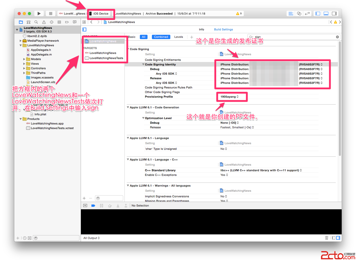Select the Levels settings view
The width and height of the screenshot is (356, 262).
coord(179,37)
